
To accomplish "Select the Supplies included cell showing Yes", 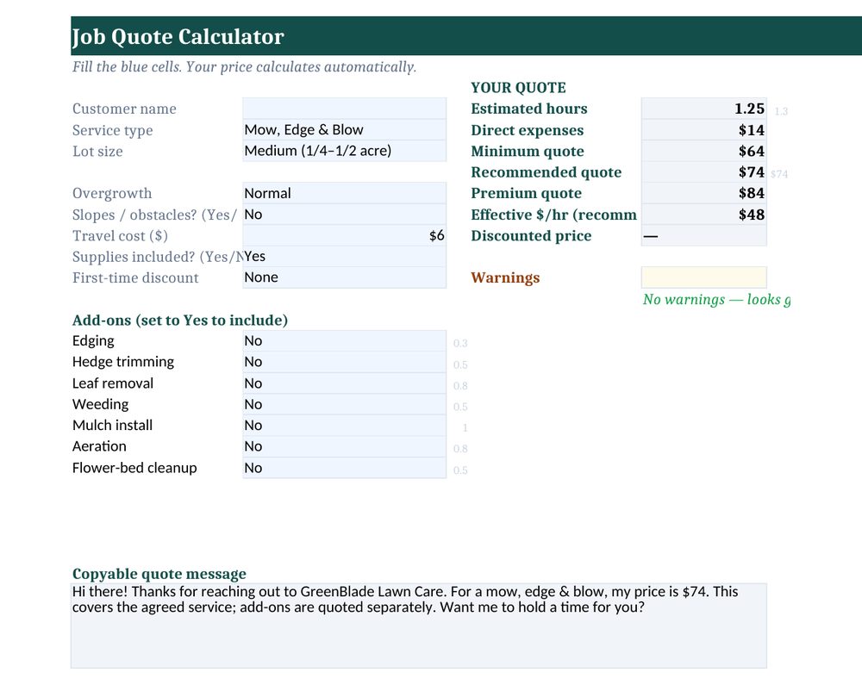I will point(344,257).
